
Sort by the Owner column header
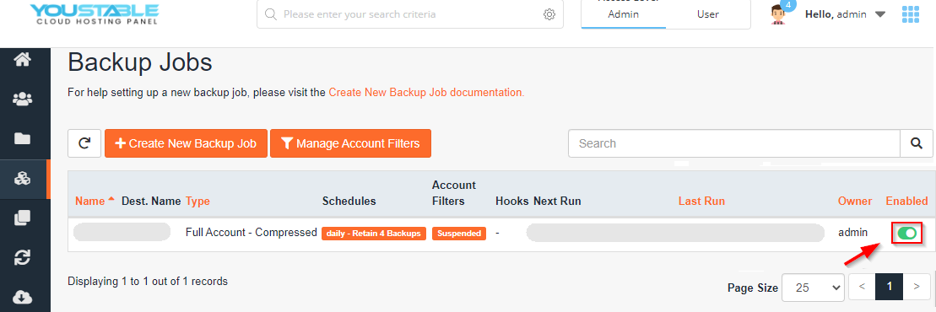point(855,201)
